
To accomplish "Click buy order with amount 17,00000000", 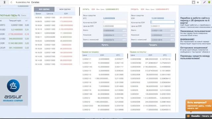I will coord(151,110).
